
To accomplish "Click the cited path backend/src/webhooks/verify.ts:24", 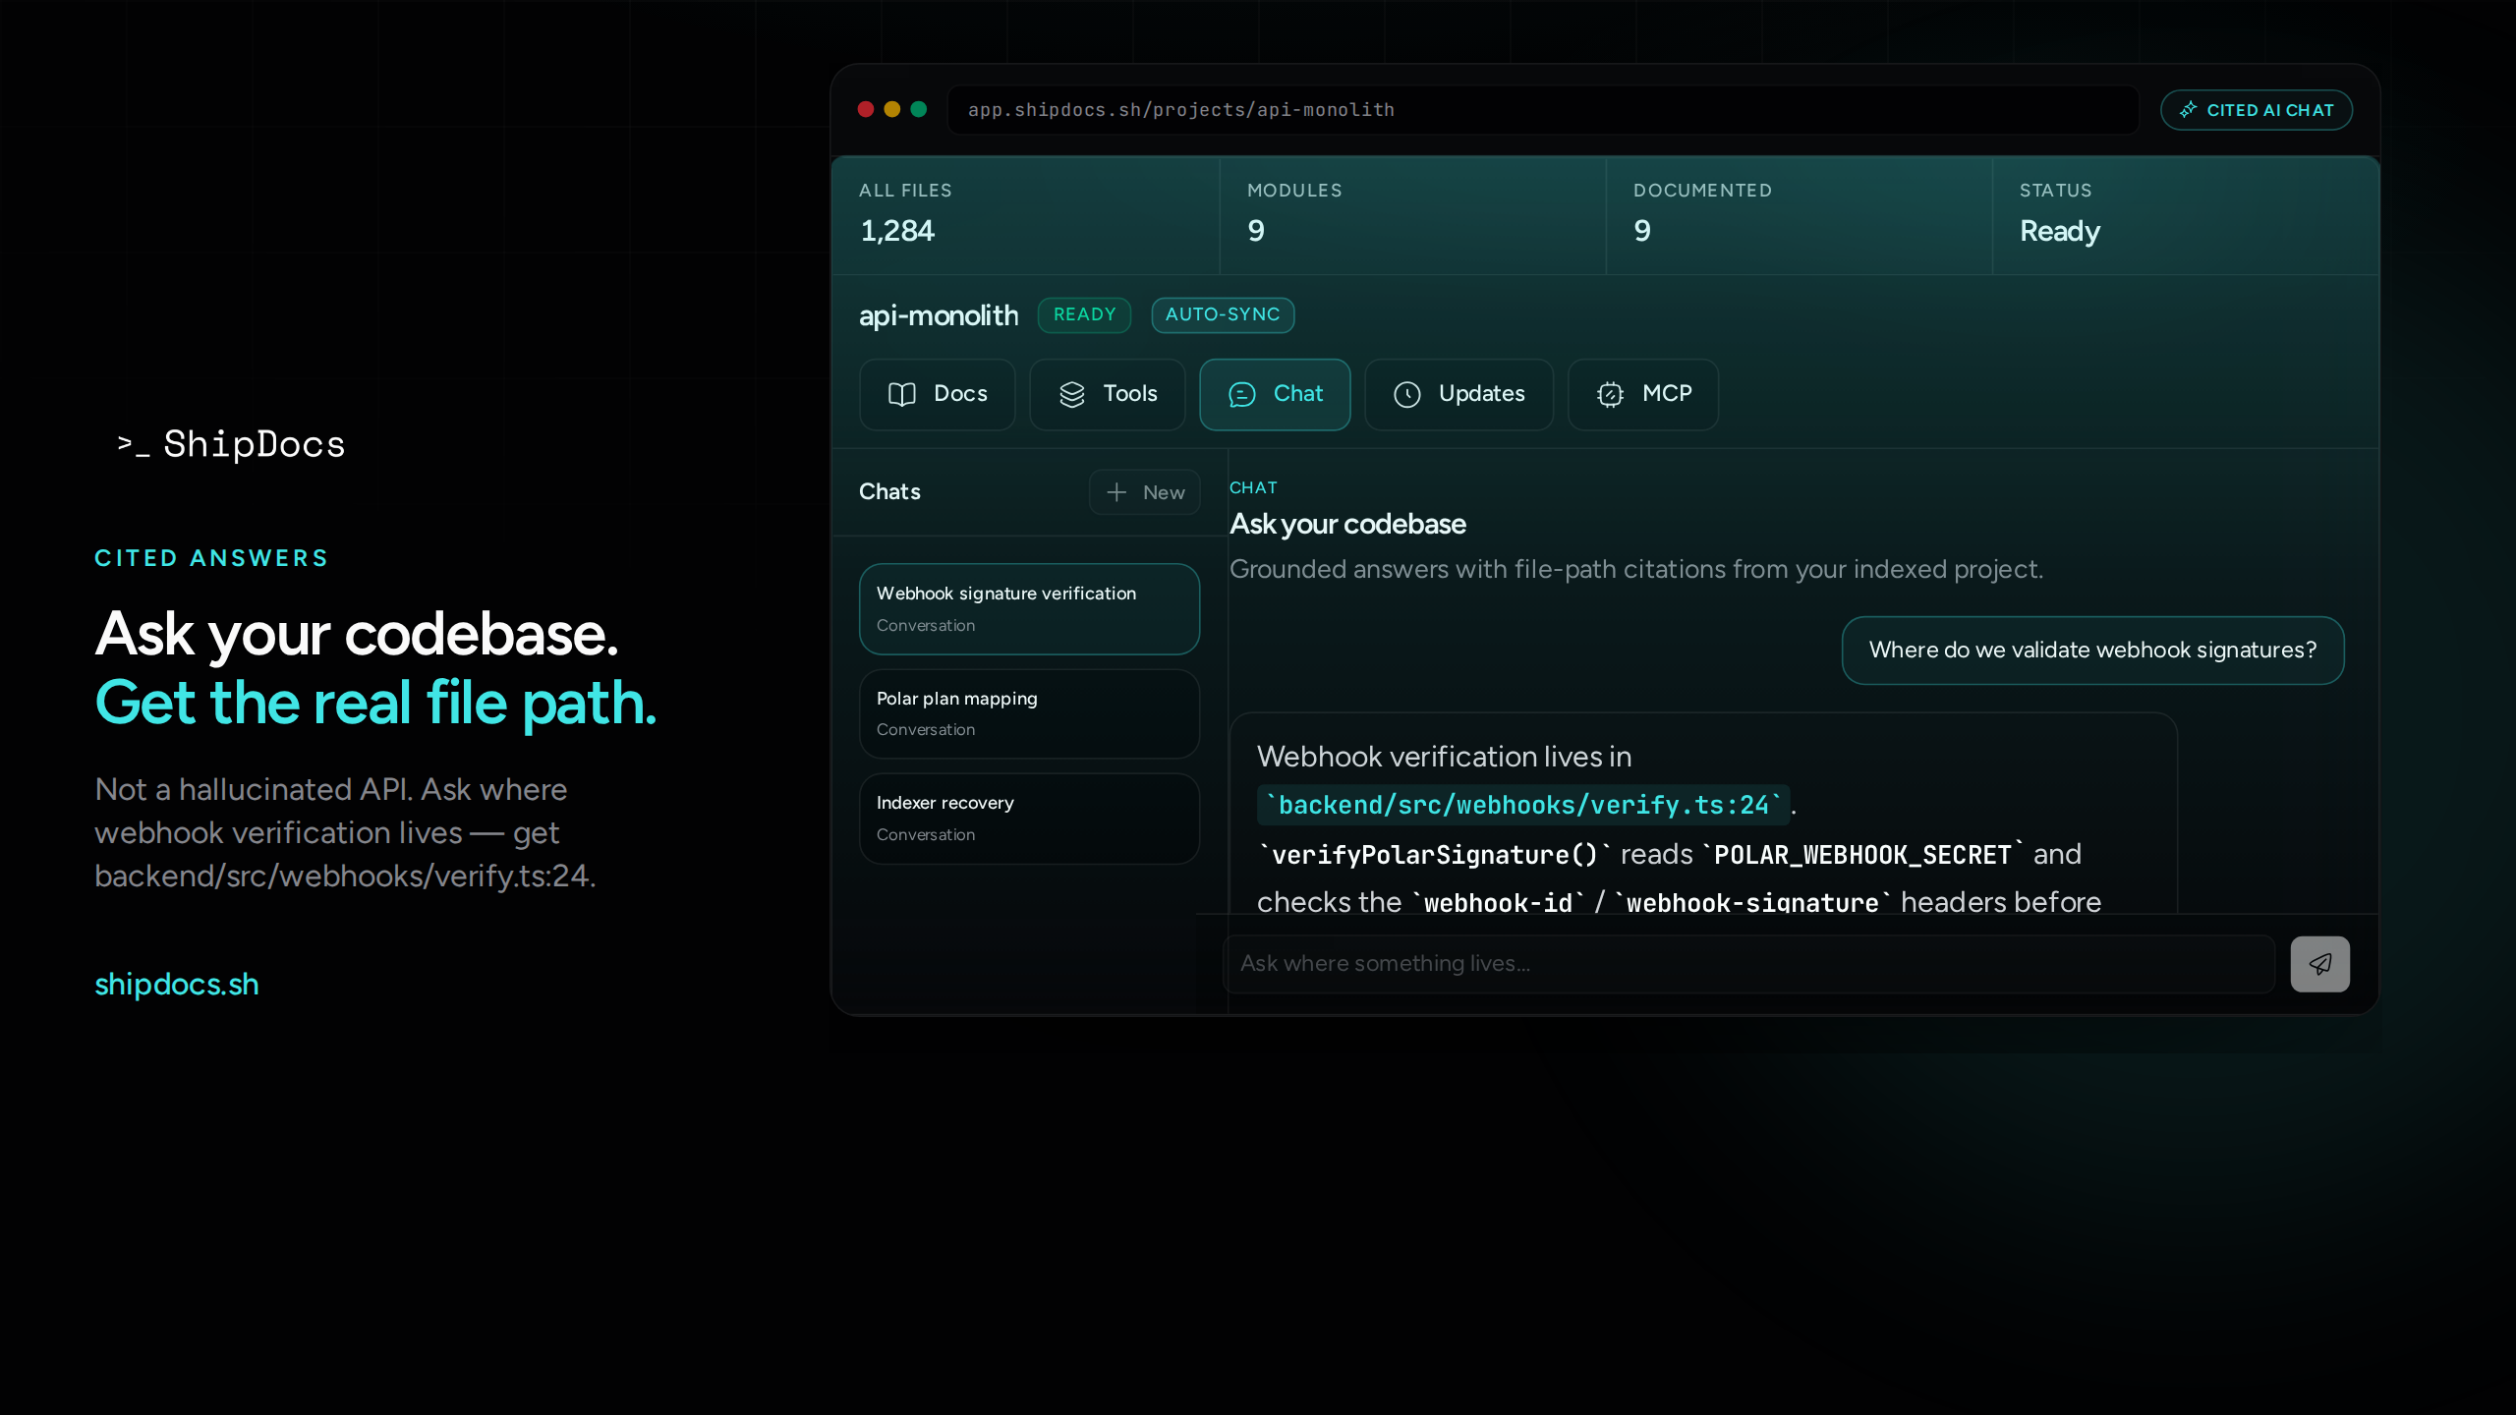I will pyautogui.click(x=1523, y=806).
